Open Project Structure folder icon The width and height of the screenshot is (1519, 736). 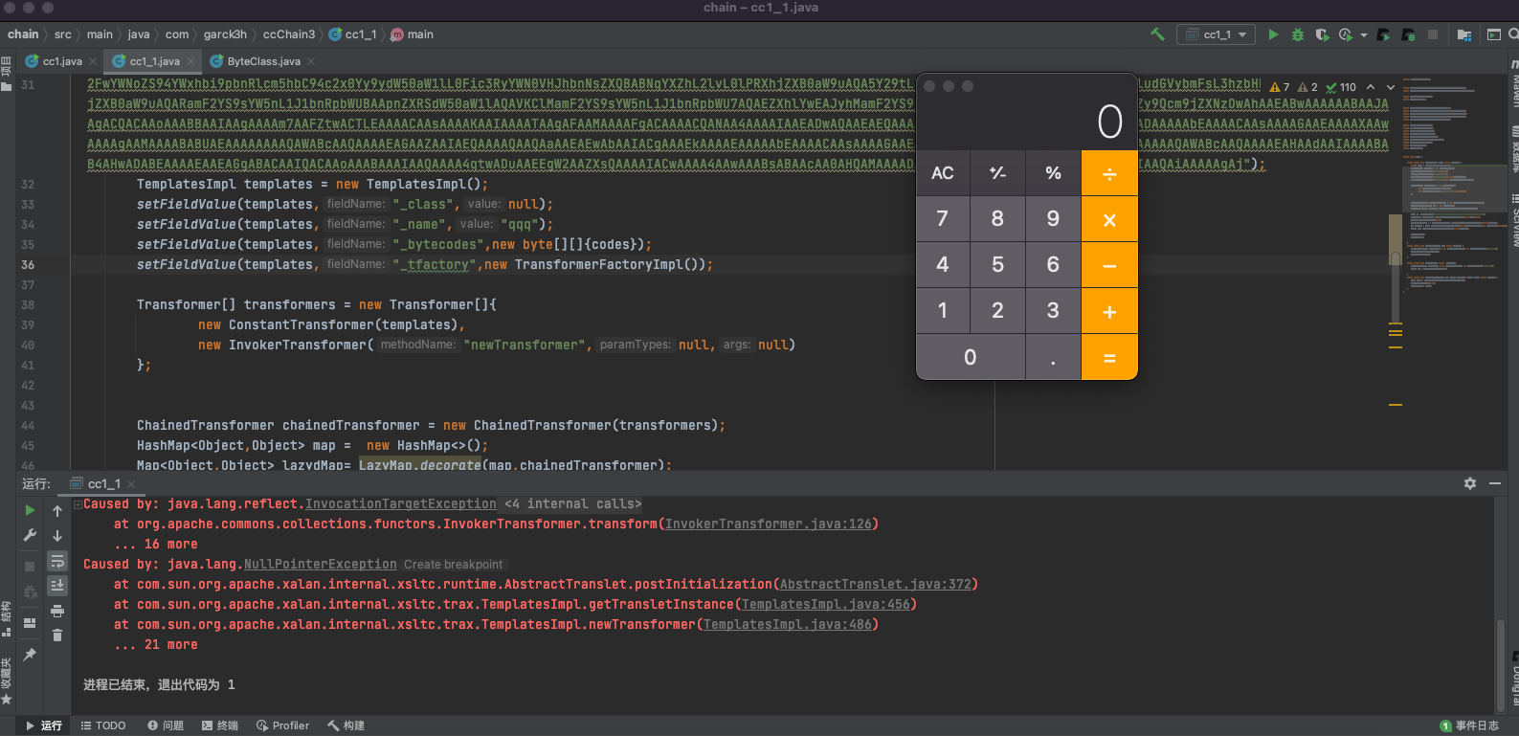(x=1464, y=34)
